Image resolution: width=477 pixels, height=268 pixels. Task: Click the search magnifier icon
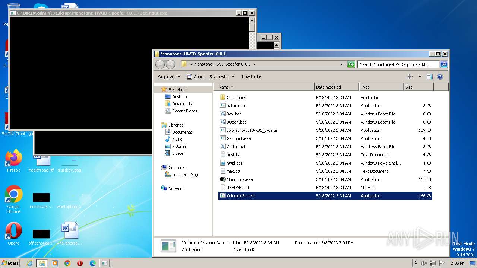pyautogui.click(x=443, y=64)
